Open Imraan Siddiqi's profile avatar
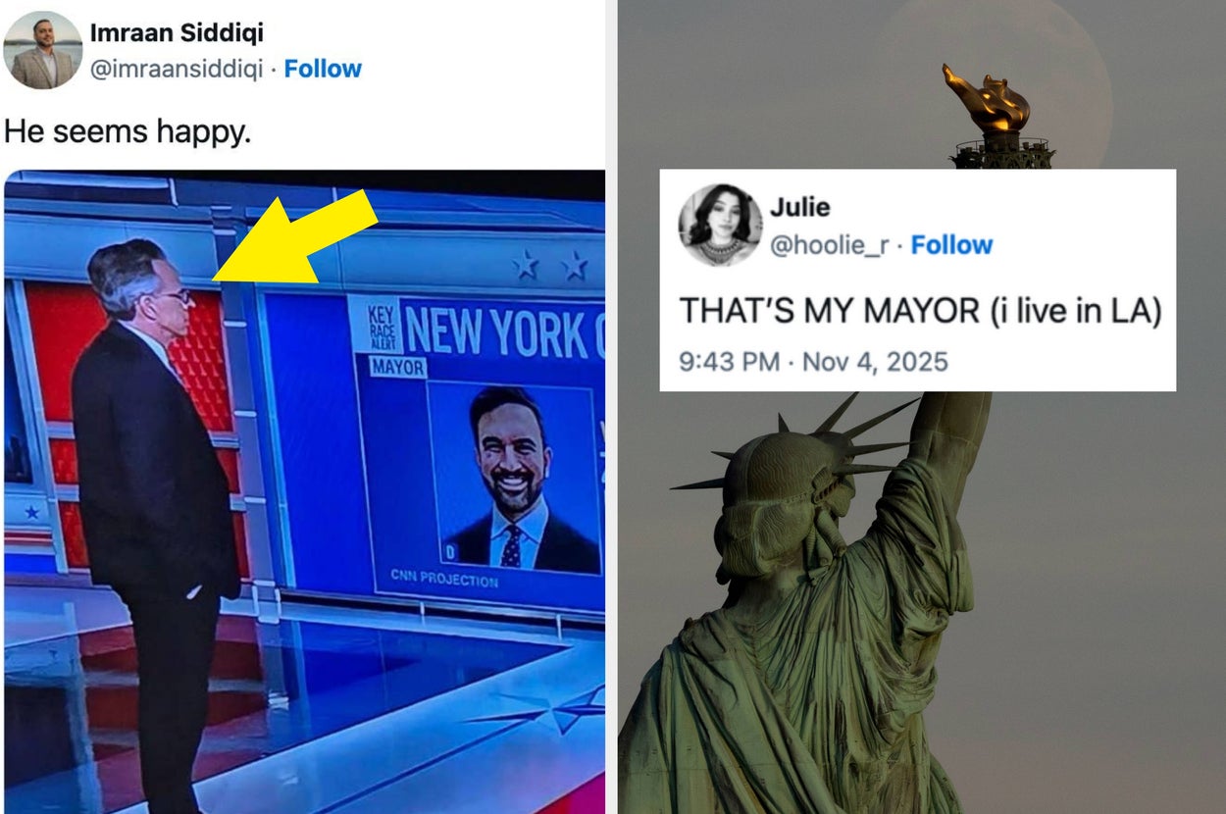The height and width of the screenshot is (814, 1226). tap(43, 51)
